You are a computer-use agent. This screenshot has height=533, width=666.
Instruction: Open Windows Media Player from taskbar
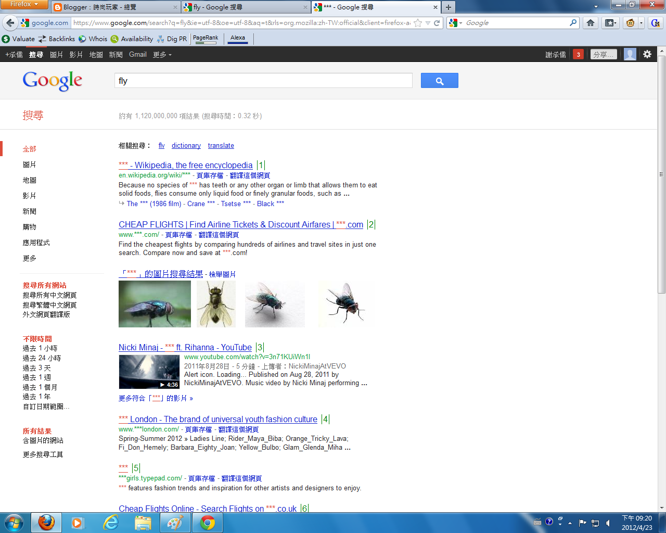click(x=78, y=523)
